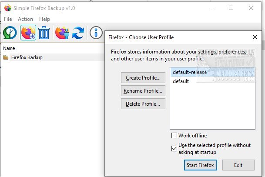Select the Firefox Backup folder icon
The height and width of the screenshot is (177, 265).
tap(6, 57)
